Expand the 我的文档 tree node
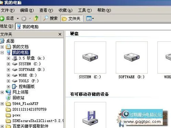Viewport: 171px width, 128px height. coord(2,47)
